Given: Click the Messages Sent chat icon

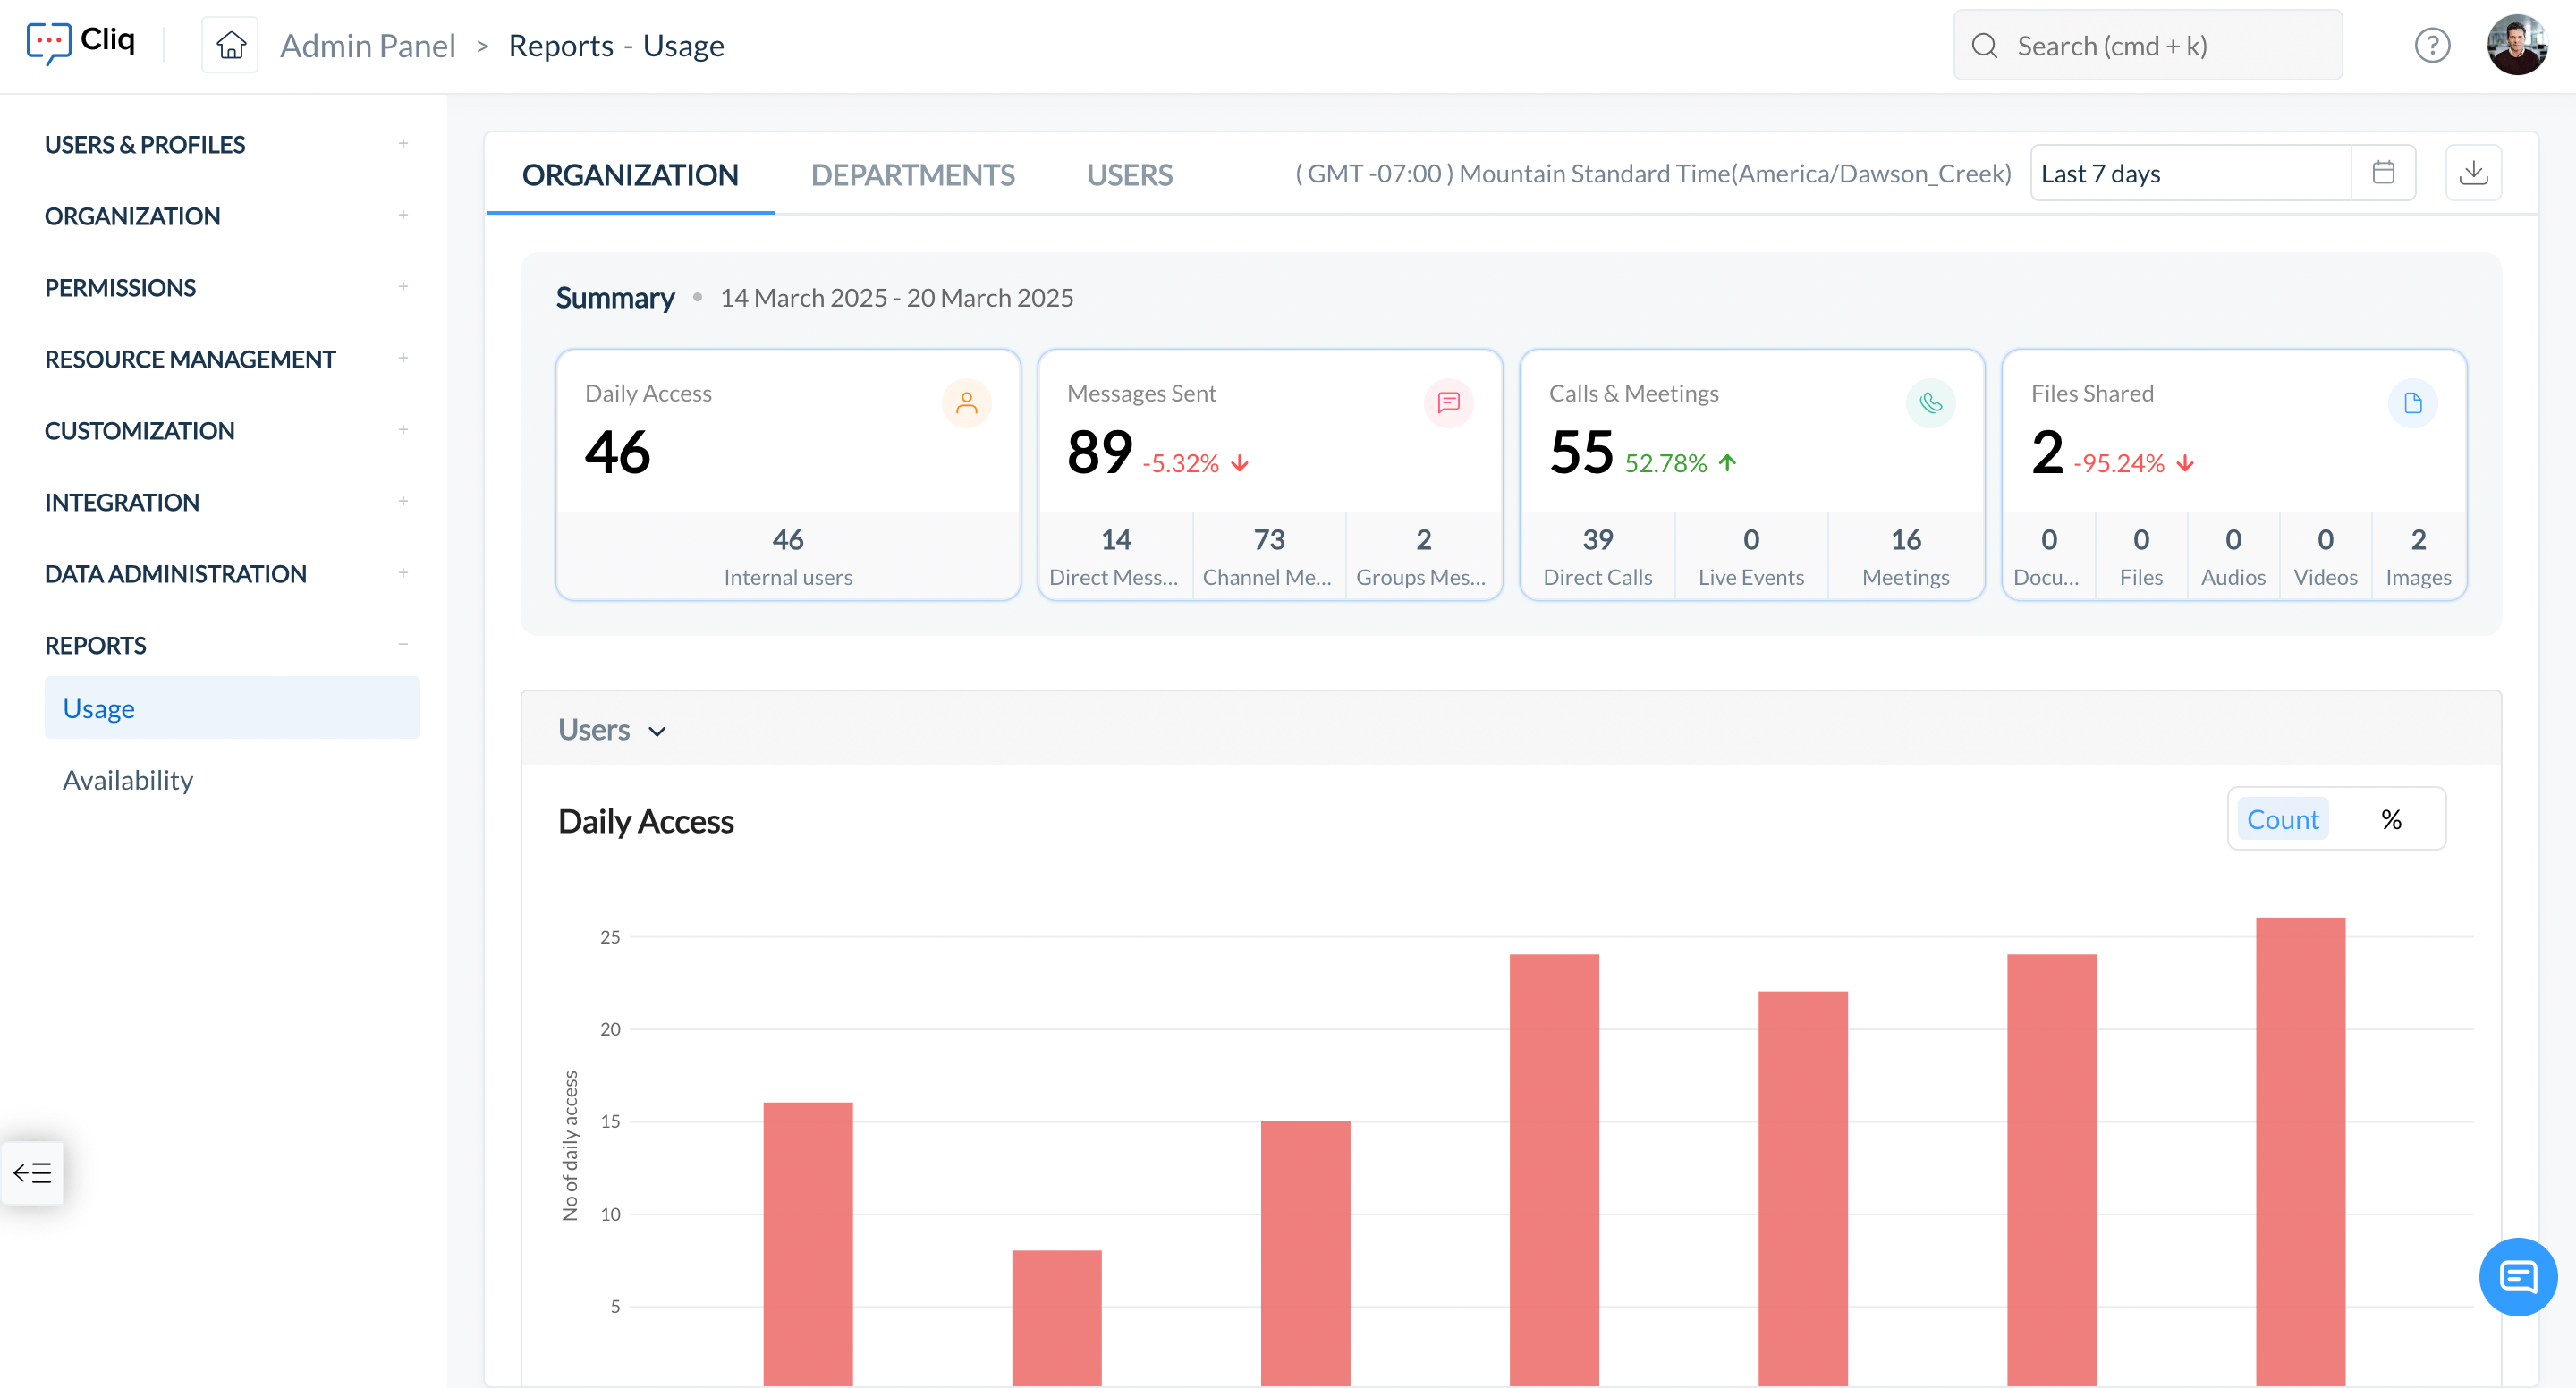Looking at the screenshot, I should (1448, 403).
